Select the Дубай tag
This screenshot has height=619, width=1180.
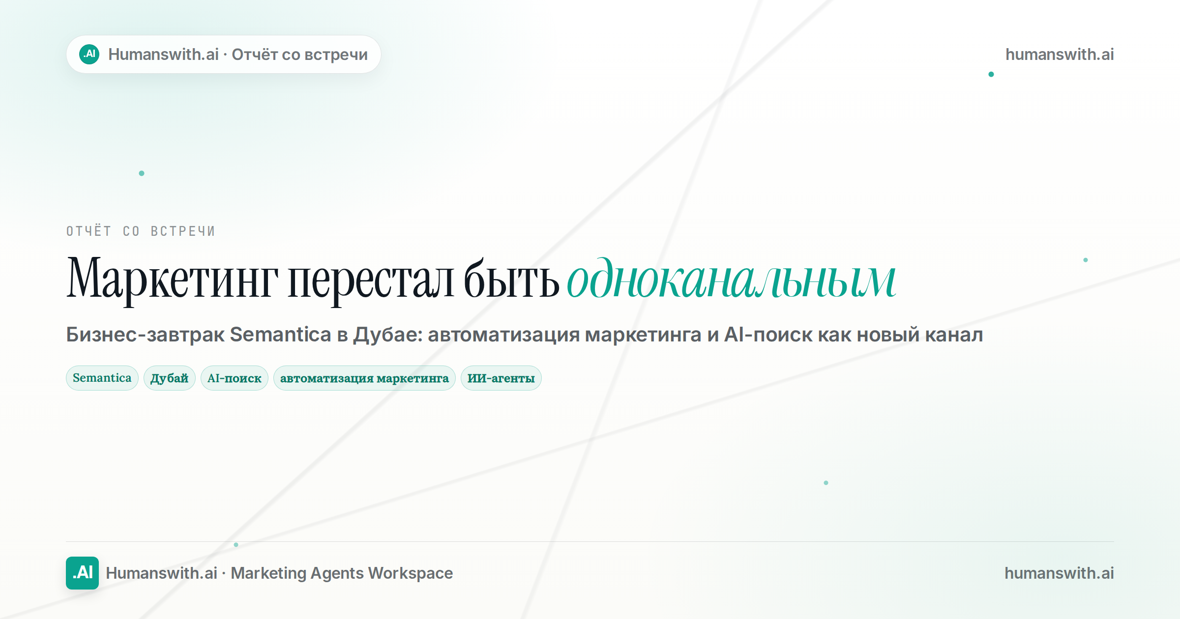(x=170, y=378)
